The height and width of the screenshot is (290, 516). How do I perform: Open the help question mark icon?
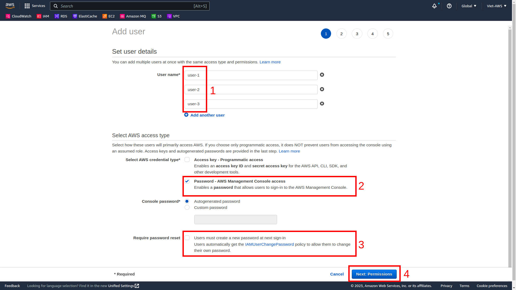[449, 6]
